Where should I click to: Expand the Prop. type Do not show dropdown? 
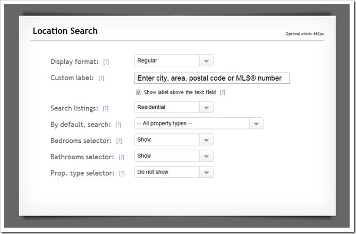point(174,172)
